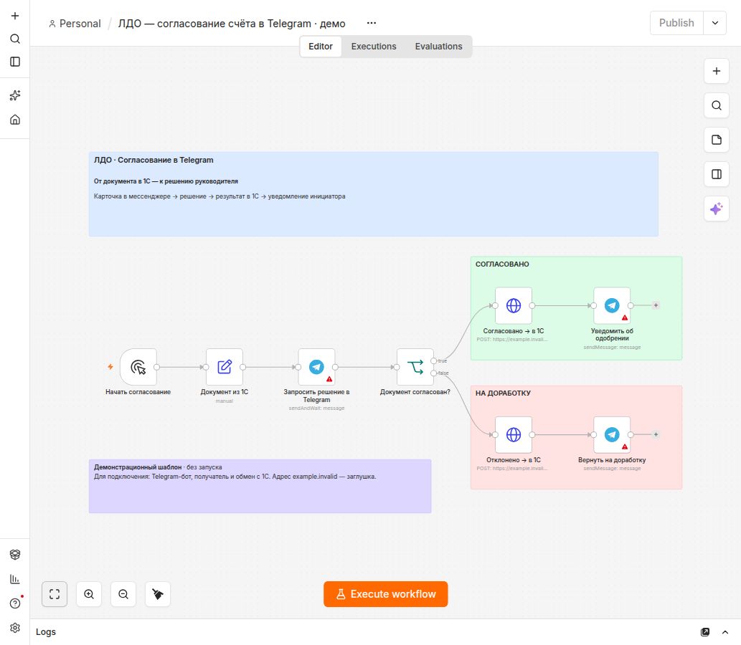Screen dimensions: 741x645
Task: Select the 'Отклонено → в 1С' HTTP node
Action: point(514,434)
